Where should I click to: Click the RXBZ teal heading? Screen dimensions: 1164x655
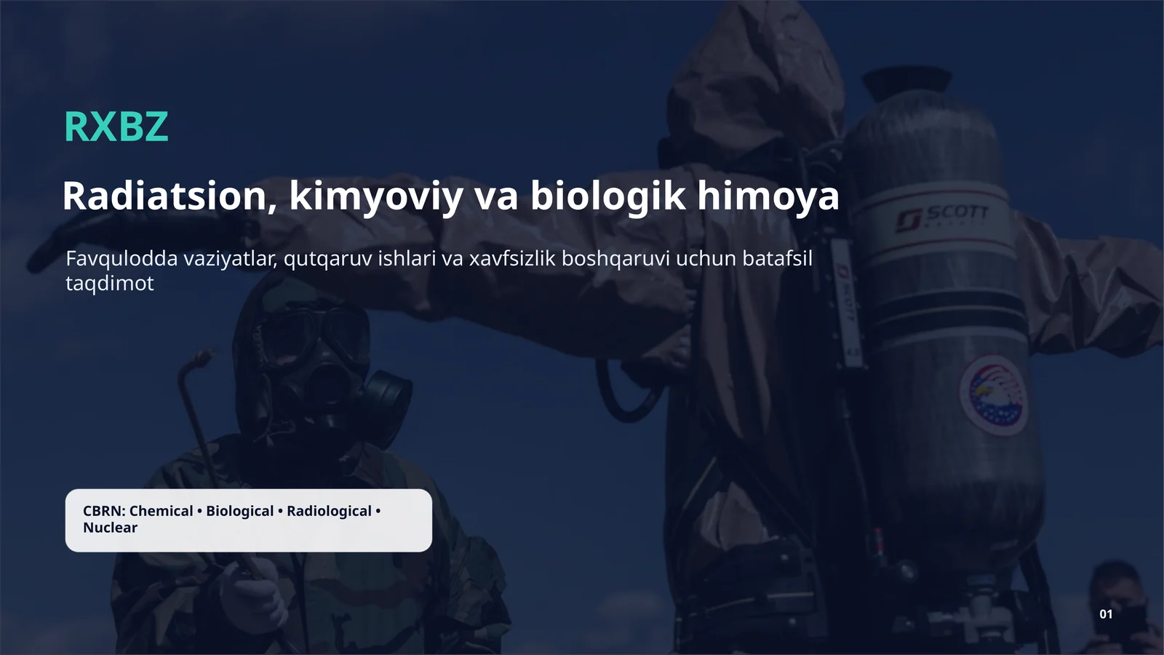[116, 127]
